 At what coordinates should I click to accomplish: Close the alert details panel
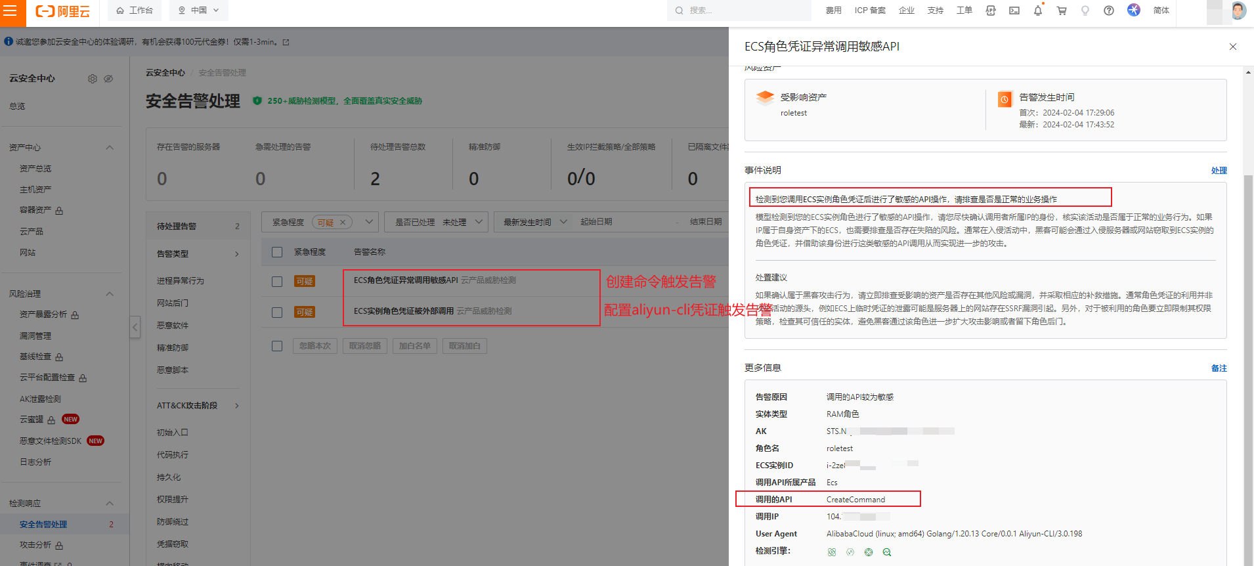coord(1233,47)
